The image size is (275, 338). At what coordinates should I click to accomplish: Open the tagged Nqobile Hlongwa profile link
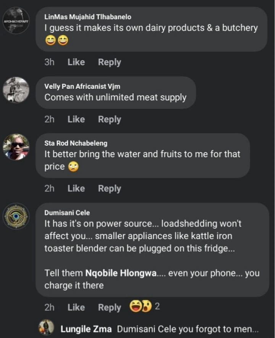[x=121, y=273]
